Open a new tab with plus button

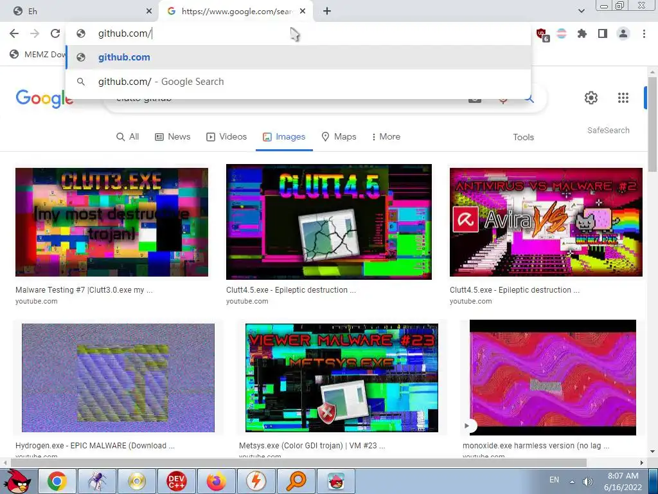tap(327, 12)
